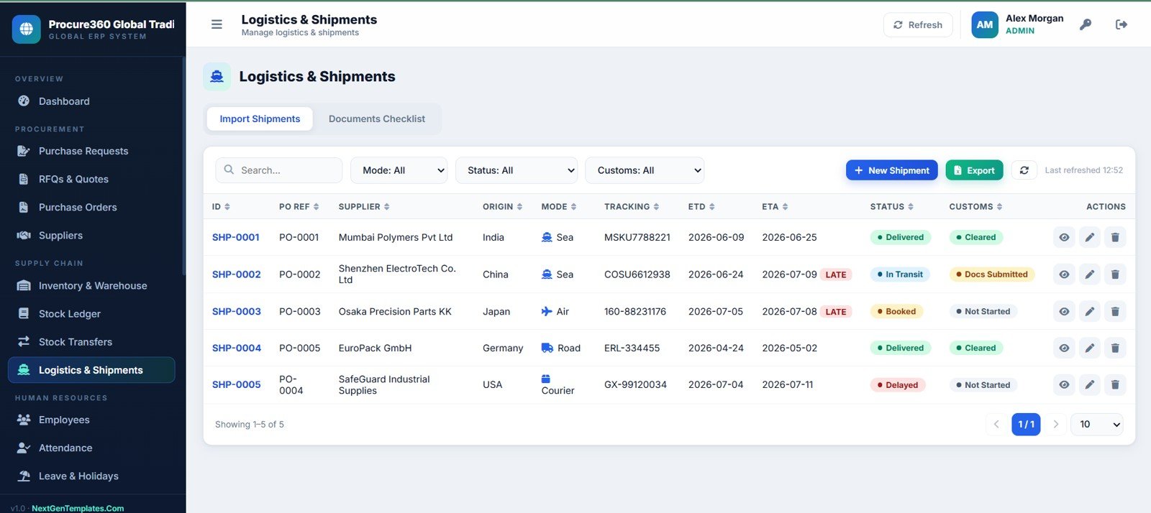Click the Docs Submitted customs badge
Image resolution: width=1151 pixels, height=513 pixels.
pos(992,274)
